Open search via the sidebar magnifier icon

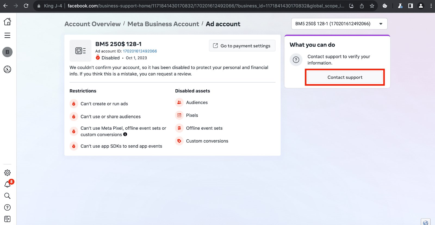tap(7, 196)
